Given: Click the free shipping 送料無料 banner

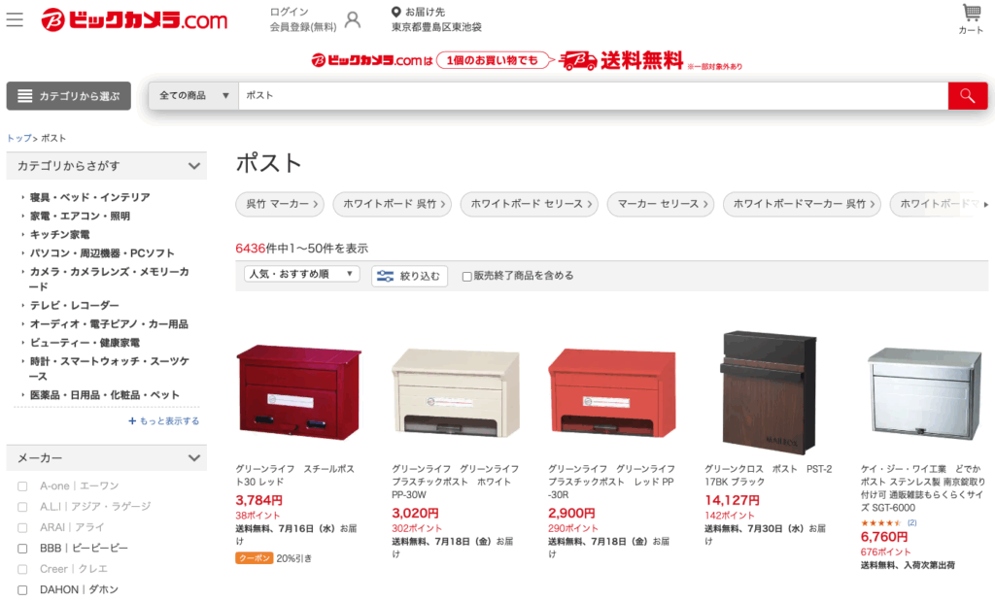Looking at the screenshot, I should coord(526,61).
